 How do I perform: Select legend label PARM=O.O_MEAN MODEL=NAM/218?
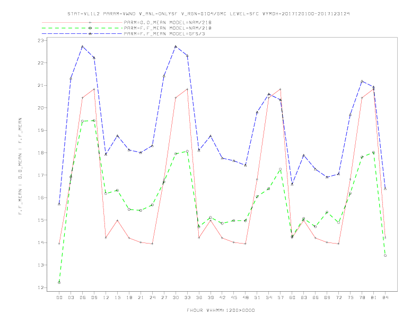coord(168,22)
